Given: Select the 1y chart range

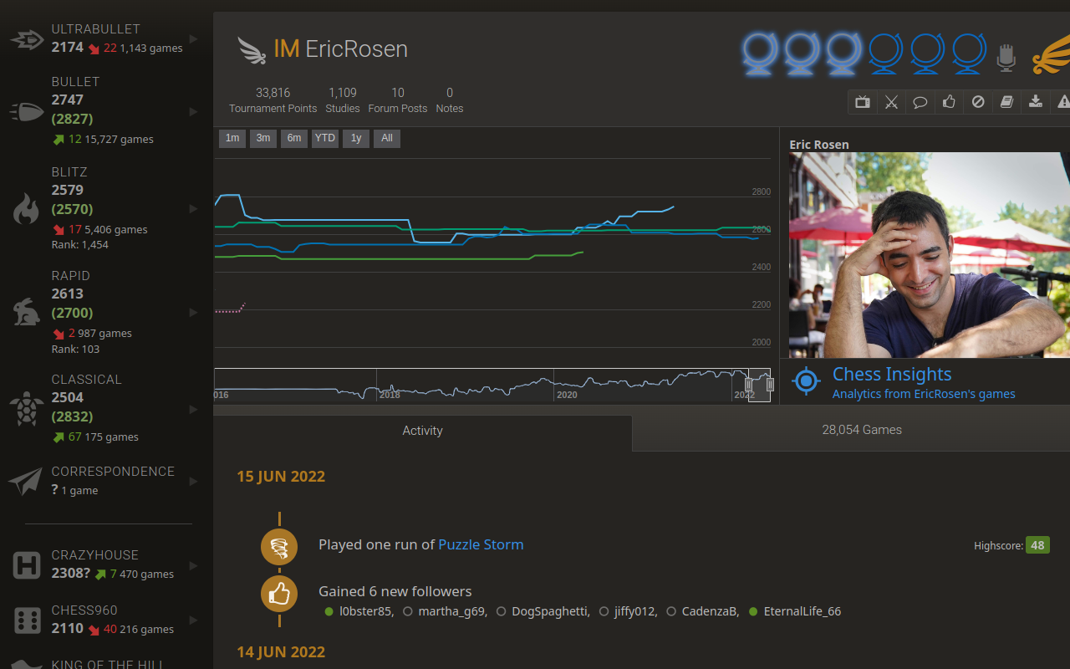Looking at the screenshot, I should coord(355,138).
